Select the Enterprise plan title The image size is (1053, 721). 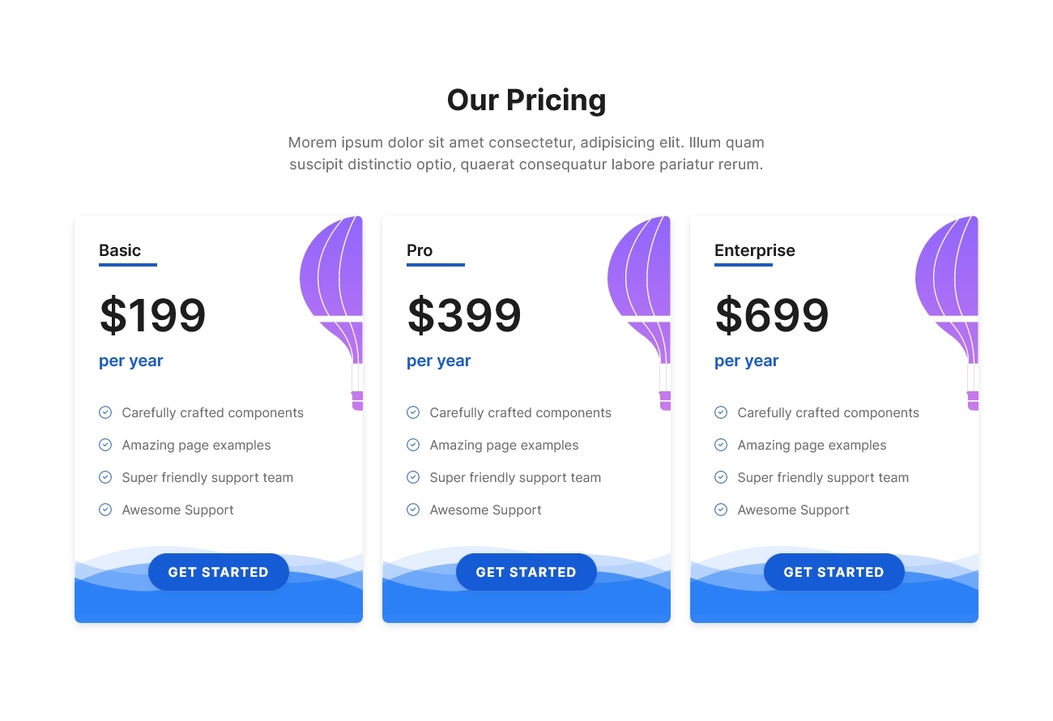click(755, 250)
